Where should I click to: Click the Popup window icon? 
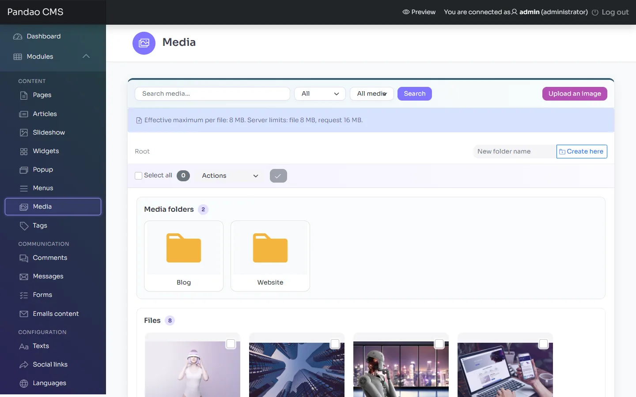tap(24, 170)
